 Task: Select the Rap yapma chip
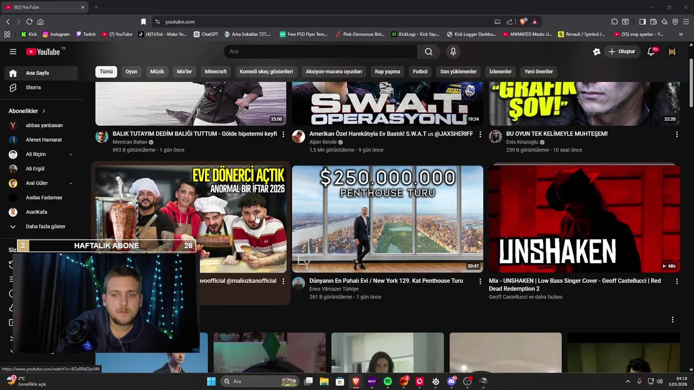[x=387, y=71]
